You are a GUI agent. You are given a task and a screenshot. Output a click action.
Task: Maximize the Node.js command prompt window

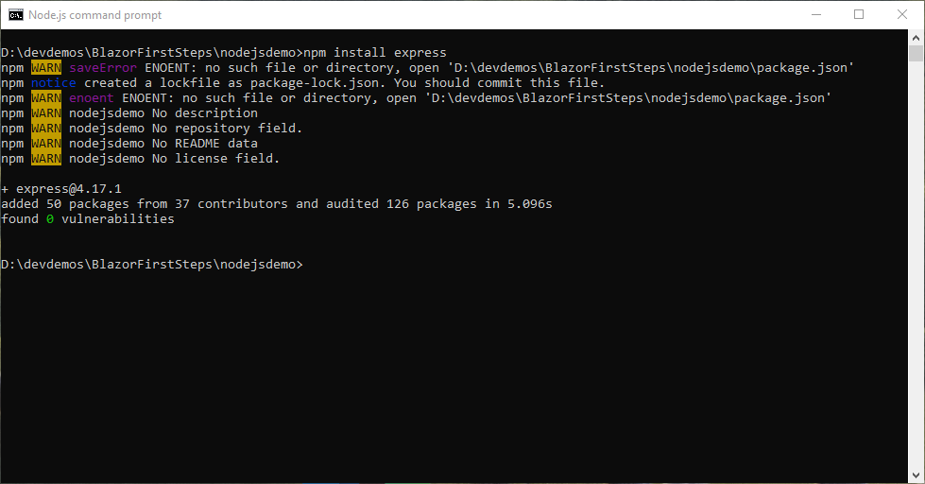(859, 15)
